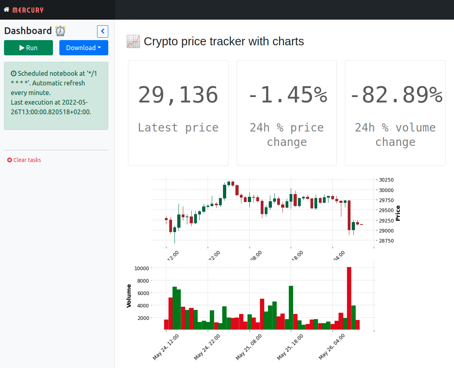Click the -82.89% volume change value
454x368 pixels.
click(395, 95)
